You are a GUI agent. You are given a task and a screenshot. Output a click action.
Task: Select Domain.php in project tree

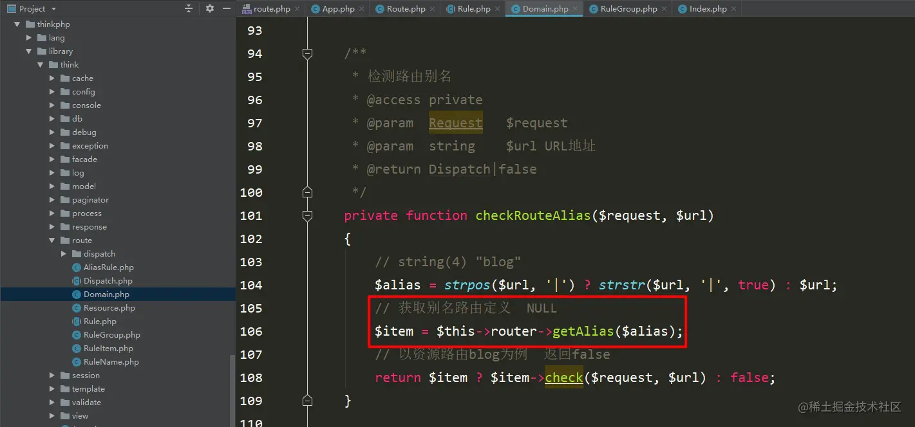click(106, 295)
